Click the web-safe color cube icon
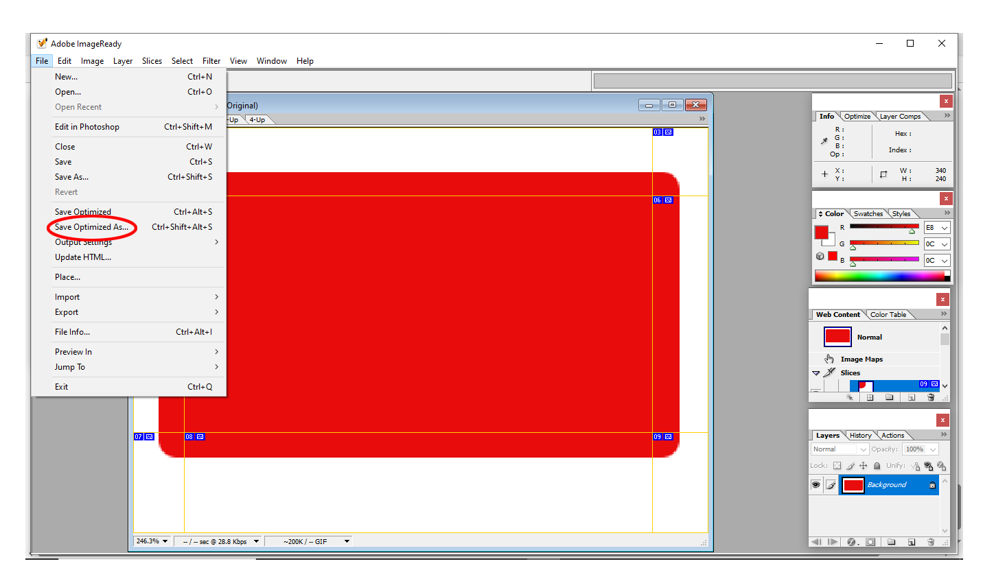983x579 pixels. coord(820,256)
